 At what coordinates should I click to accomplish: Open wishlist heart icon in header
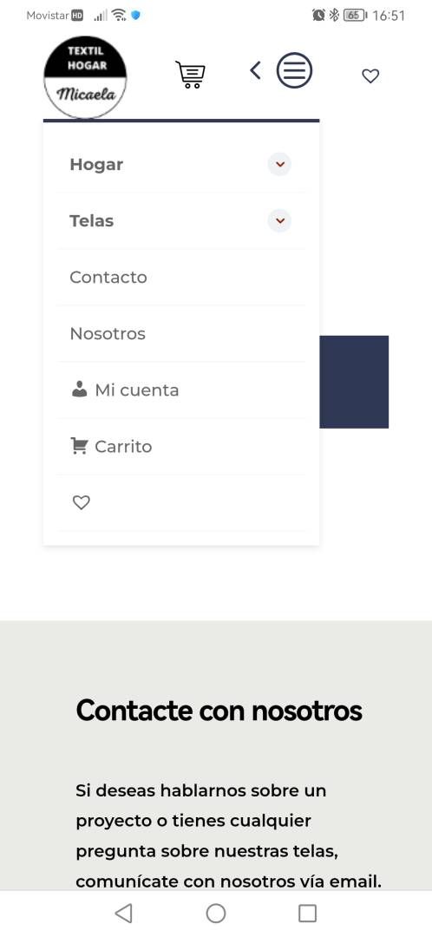tap(370, 75)
